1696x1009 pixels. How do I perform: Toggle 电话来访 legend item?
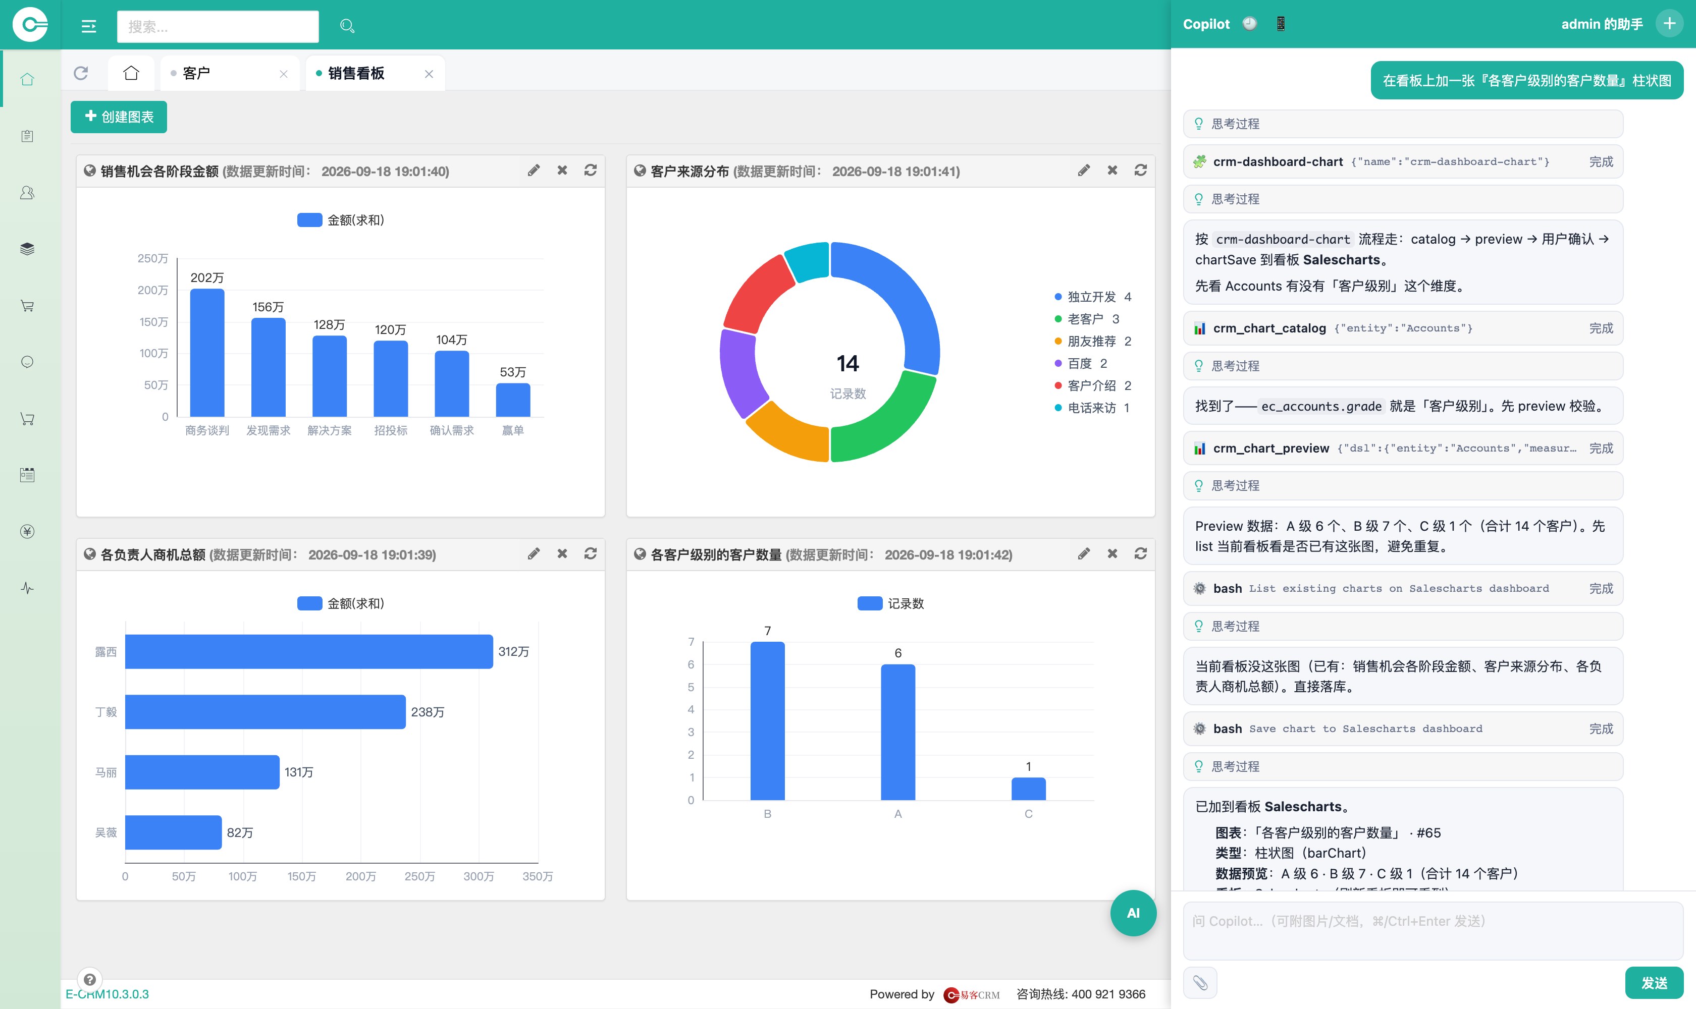pyautogui.click(x=1092, y=407)
